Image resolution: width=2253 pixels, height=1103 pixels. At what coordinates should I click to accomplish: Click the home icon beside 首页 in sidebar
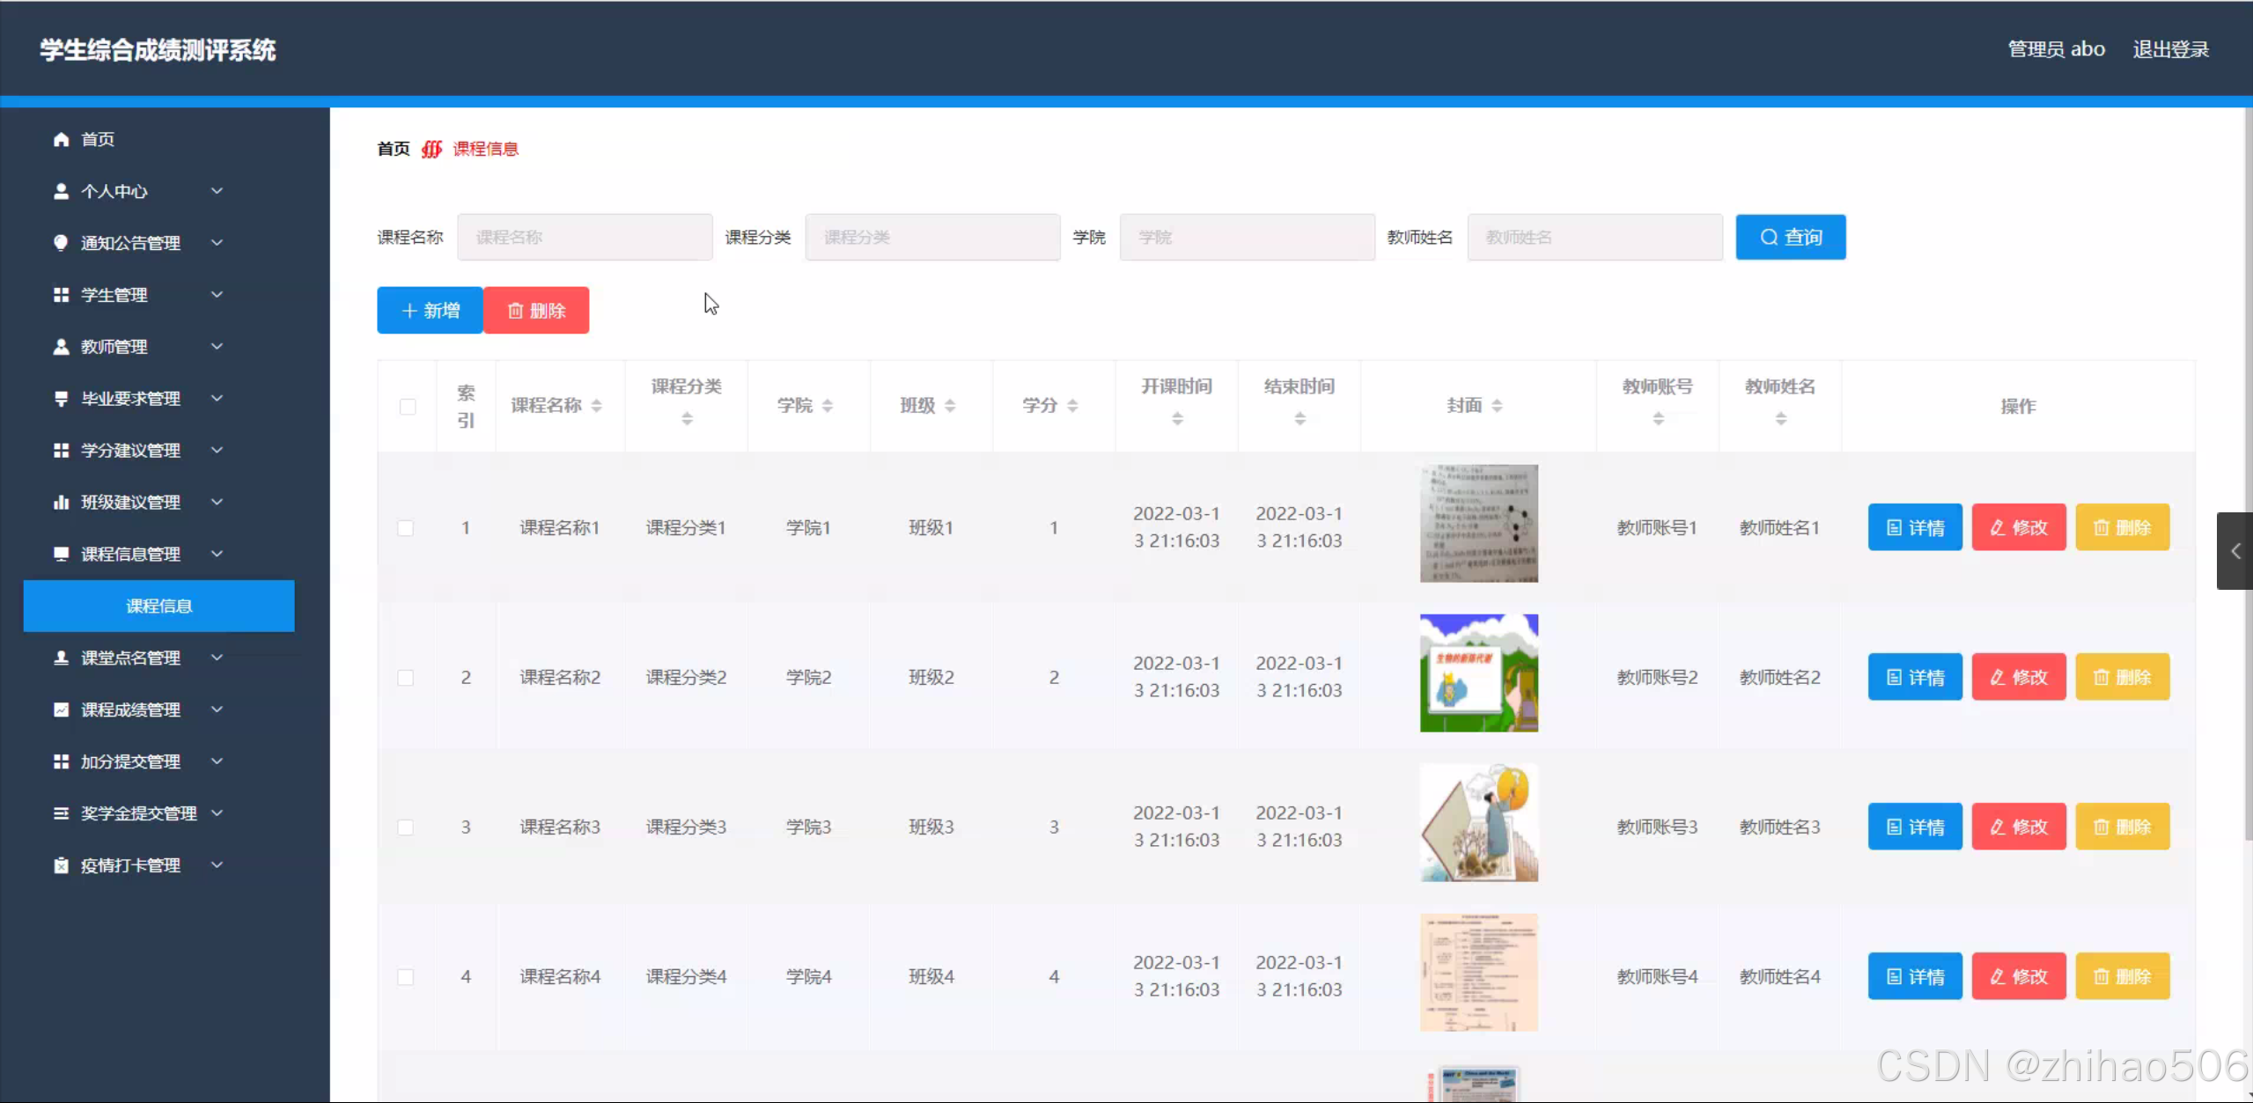click(x=61, y=139)
